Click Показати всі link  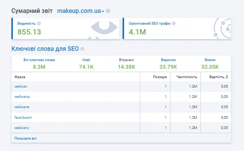click(x=25, y=138)
